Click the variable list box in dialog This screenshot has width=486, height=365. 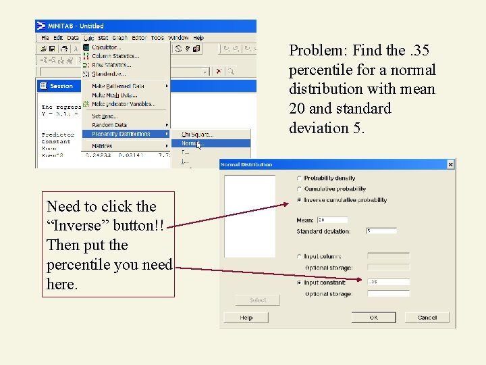pos(250,216)
